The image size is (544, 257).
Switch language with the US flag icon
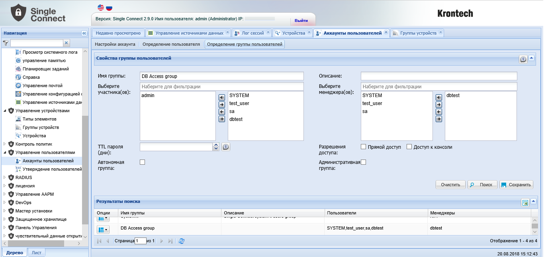[101, 8]
